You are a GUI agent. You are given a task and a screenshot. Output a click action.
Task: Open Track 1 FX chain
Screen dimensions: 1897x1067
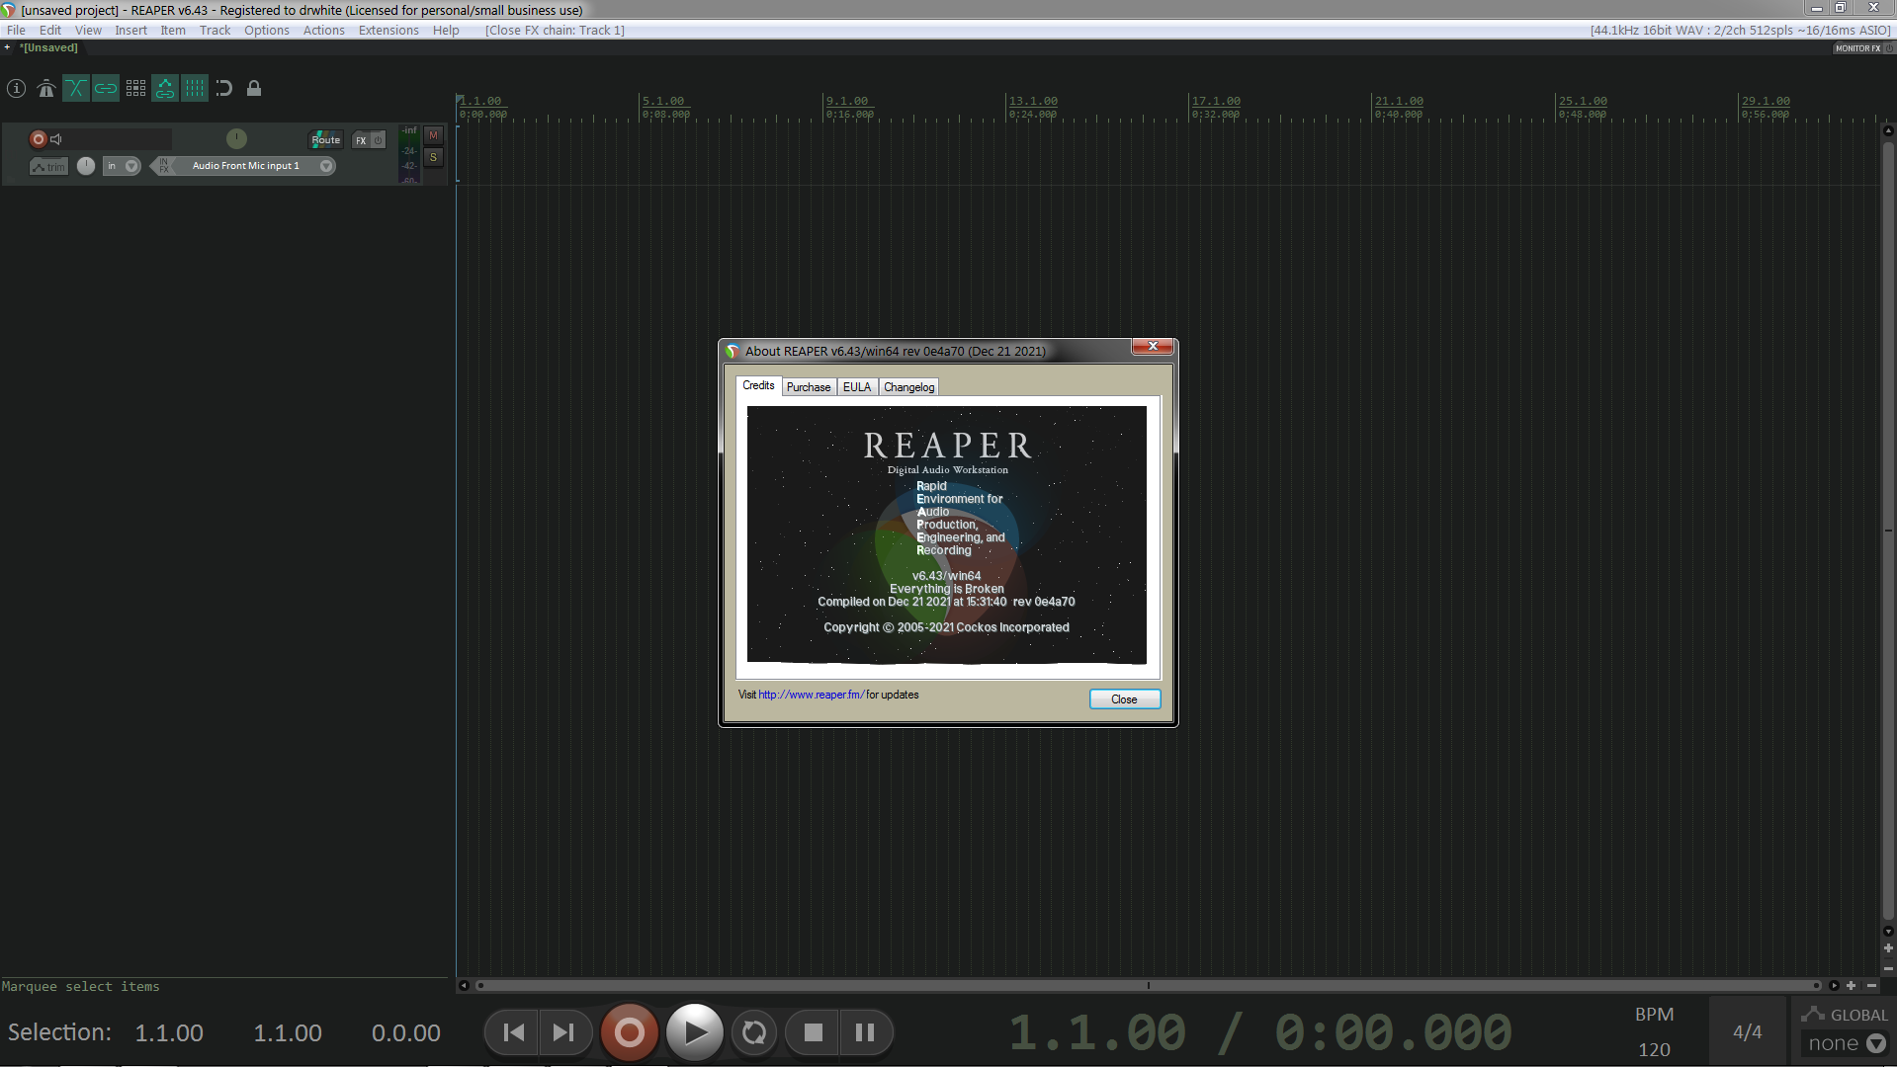coord(361,140)
